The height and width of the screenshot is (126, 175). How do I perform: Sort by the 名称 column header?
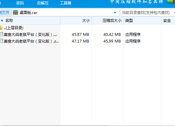point(9,21)
